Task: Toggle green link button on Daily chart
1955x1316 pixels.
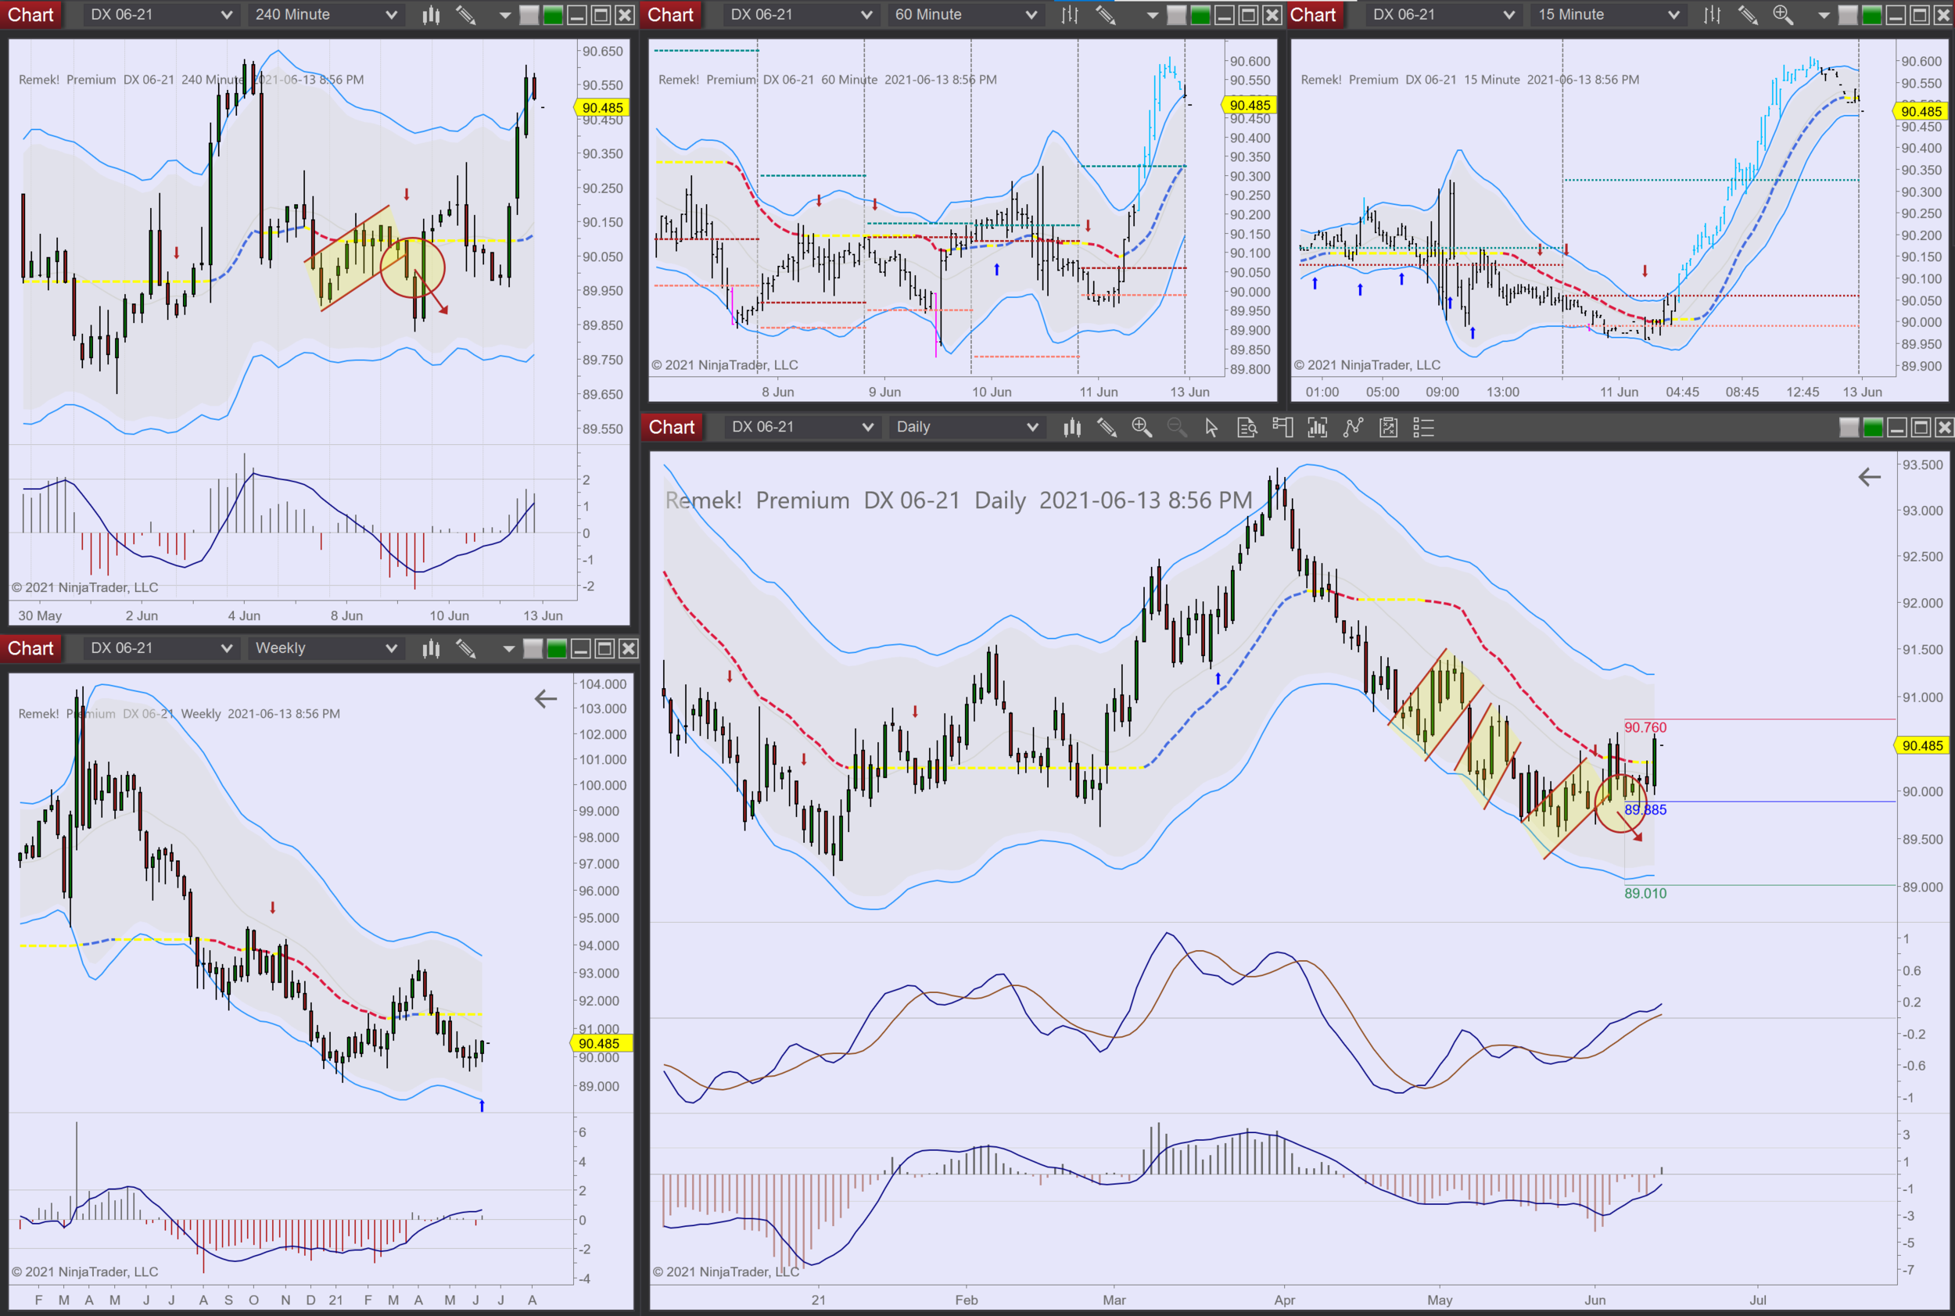Action: (x=1873, y=428)
